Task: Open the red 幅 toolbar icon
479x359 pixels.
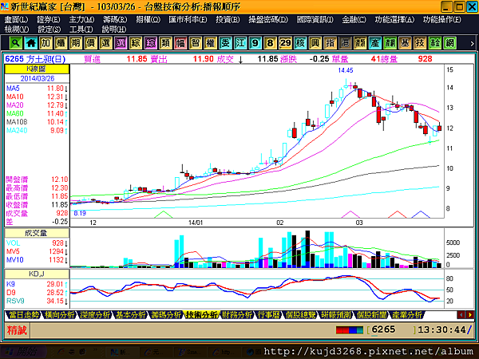Action: [180, 43]
